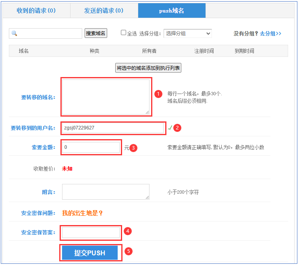Click red step marker number 1
299x265 pixels.
[x=158, y=94]
